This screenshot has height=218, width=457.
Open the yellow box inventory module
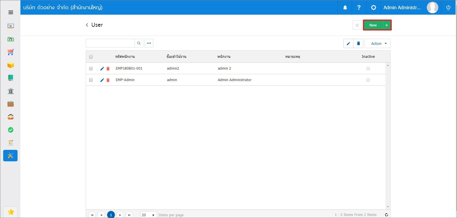(11, 65)
